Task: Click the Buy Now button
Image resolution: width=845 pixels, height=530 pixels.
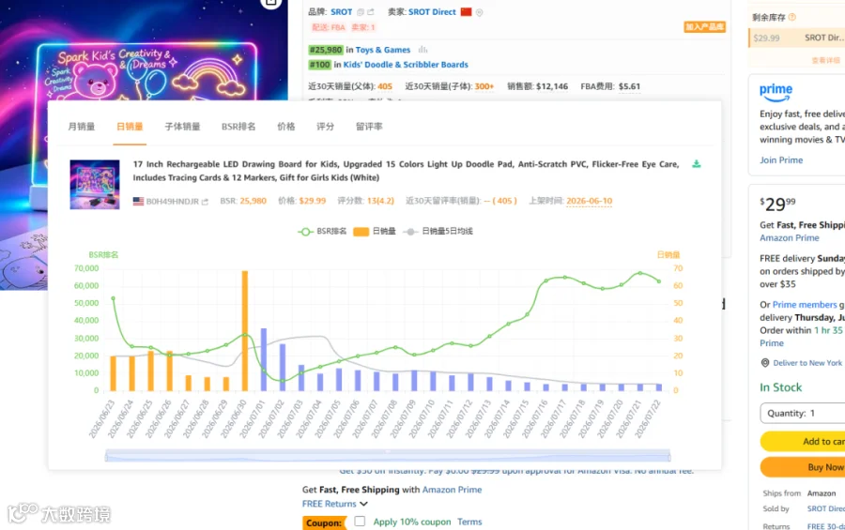Action: coord(803,467)
